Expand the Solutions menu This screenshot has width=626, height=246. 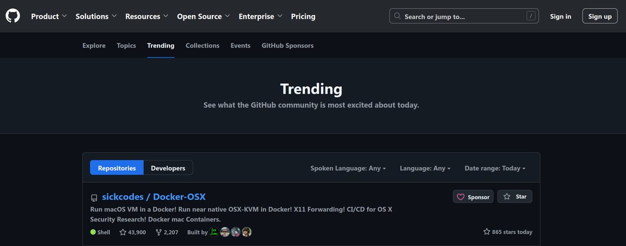pyautogui.click(x=96, y=16)
